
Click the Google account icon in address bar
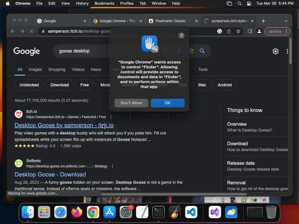[220, 31]
